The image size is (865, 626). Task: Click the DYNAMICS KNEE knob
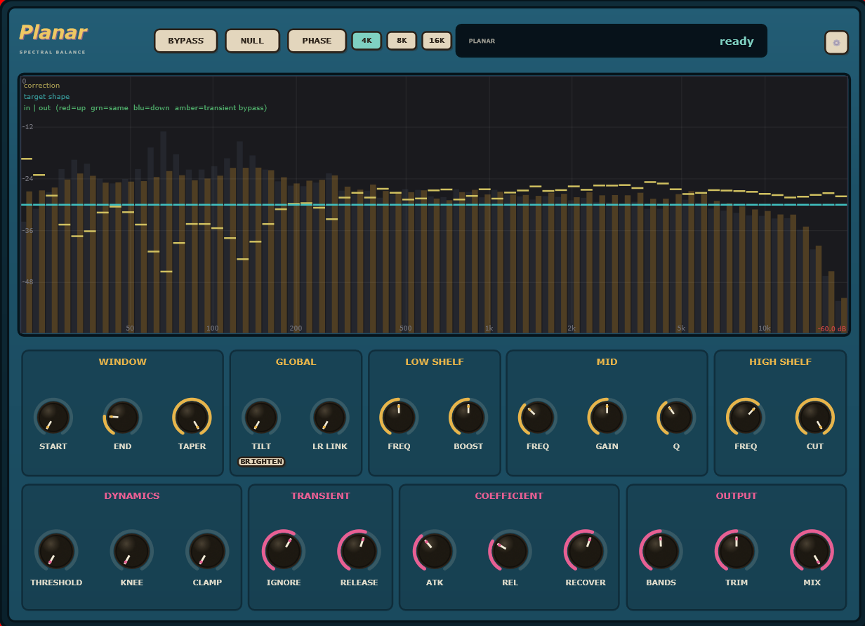pos(131,551)
